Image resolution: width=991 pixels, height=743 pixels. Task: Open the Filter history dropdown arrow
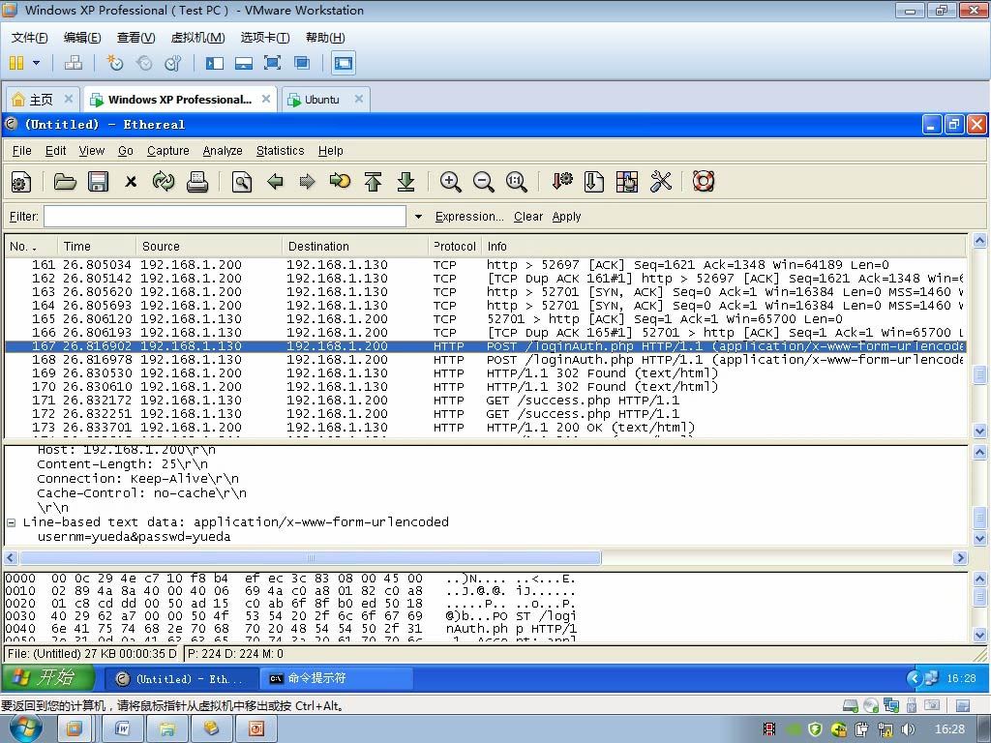pyautogui.click(x=418, y=217)
